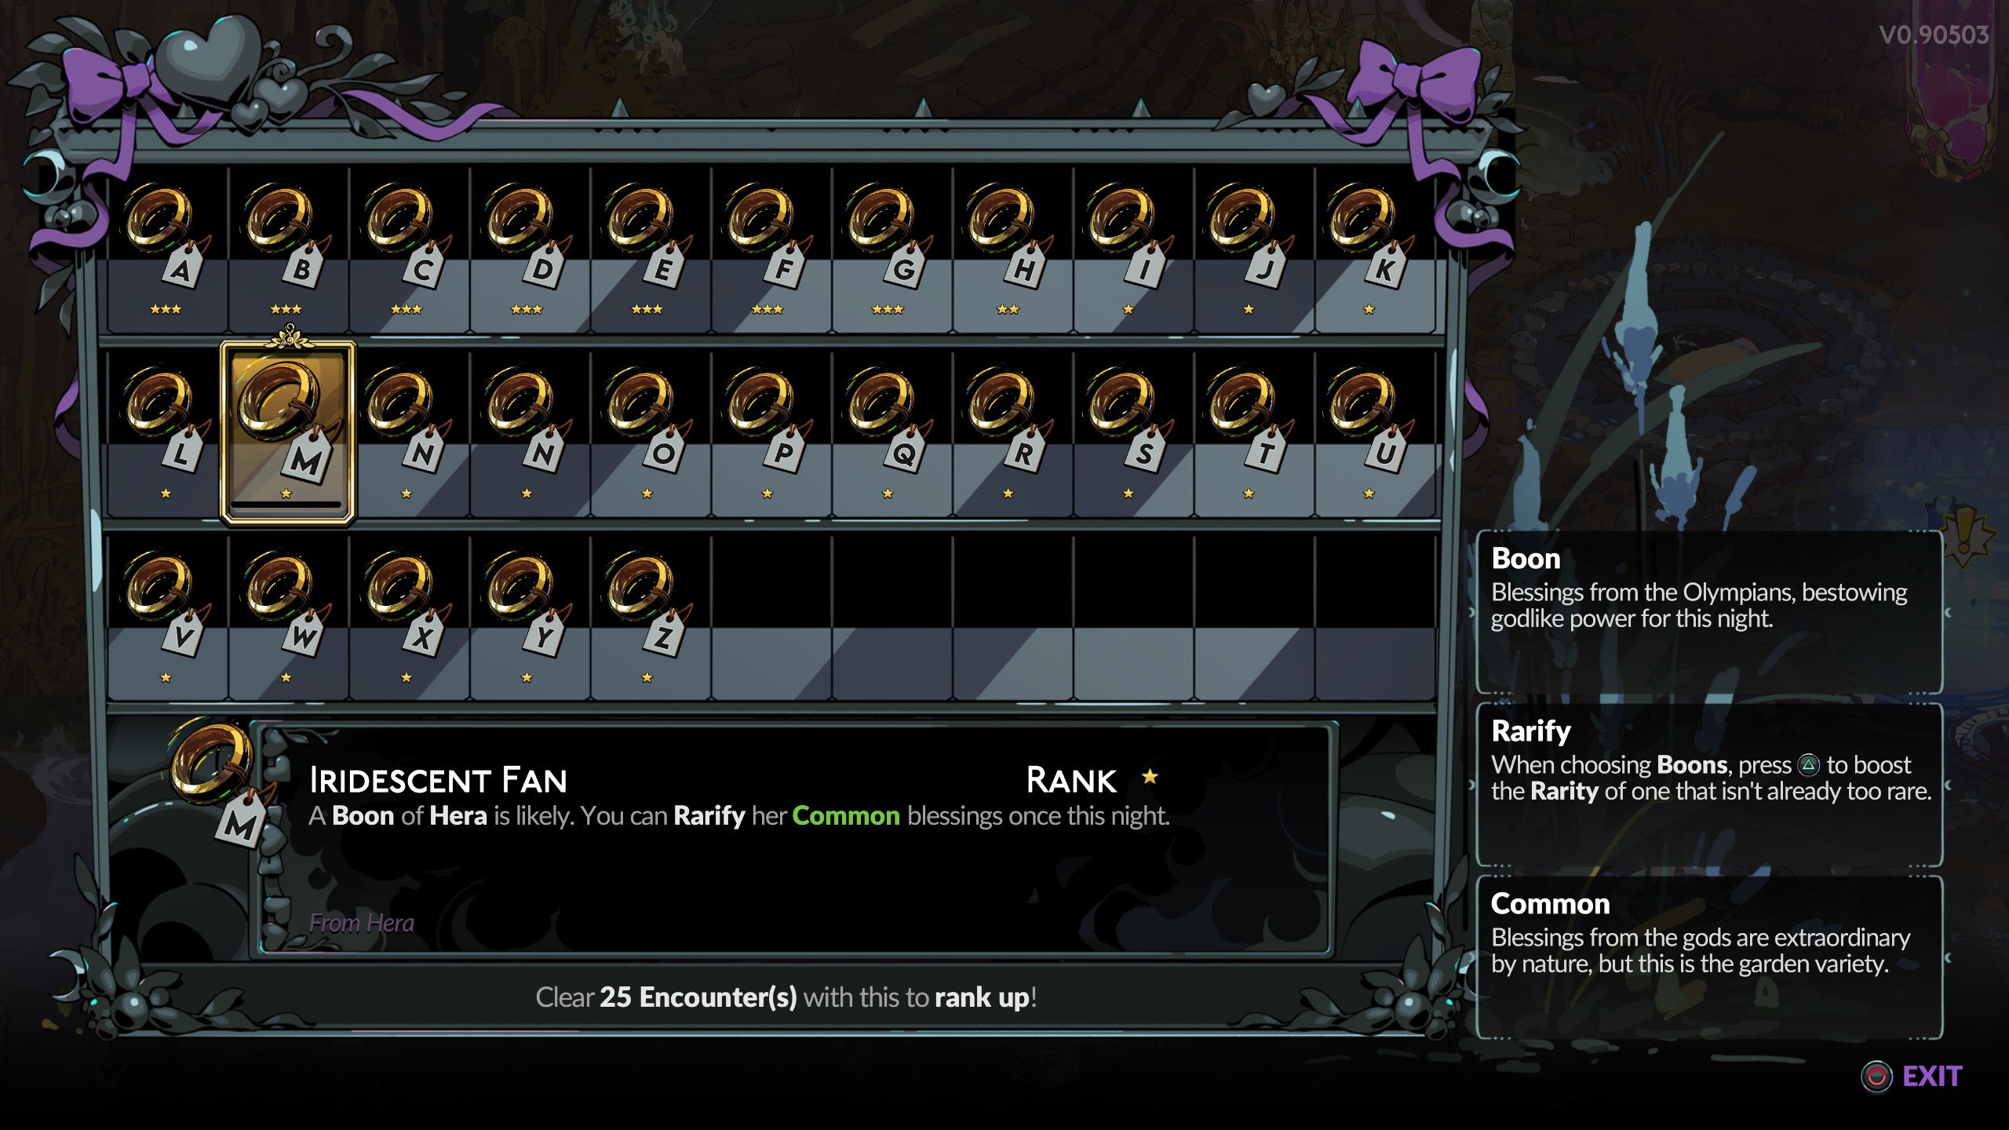Viewport: 2009px width, 1130px height.
Task: Click the EXIT button
Action: click(1912, 1076)
